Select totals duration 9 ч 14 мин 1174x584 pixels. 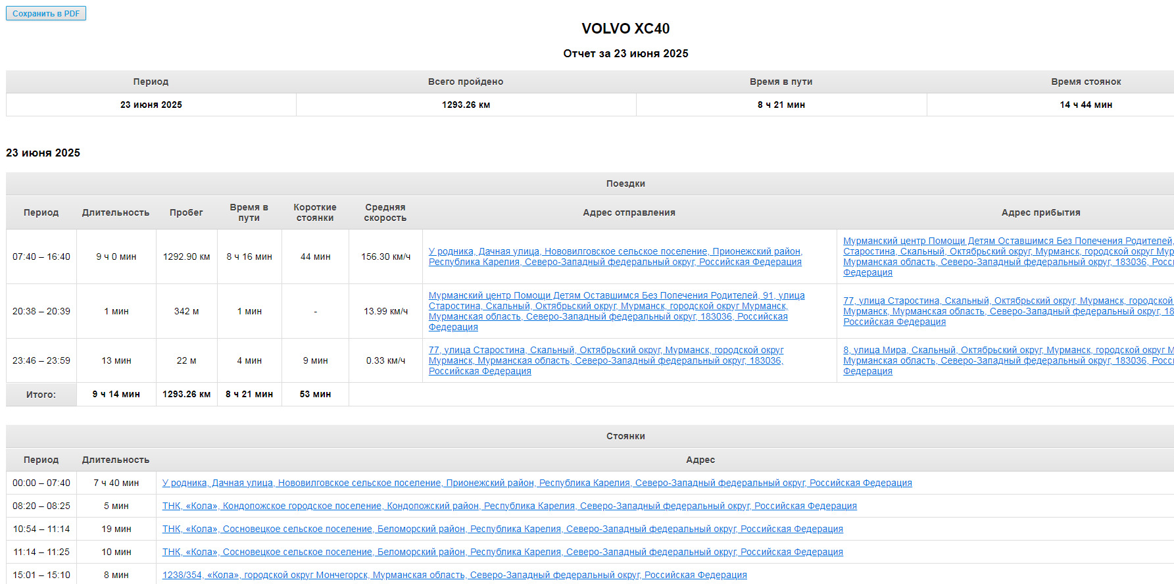tap(116, 394)
